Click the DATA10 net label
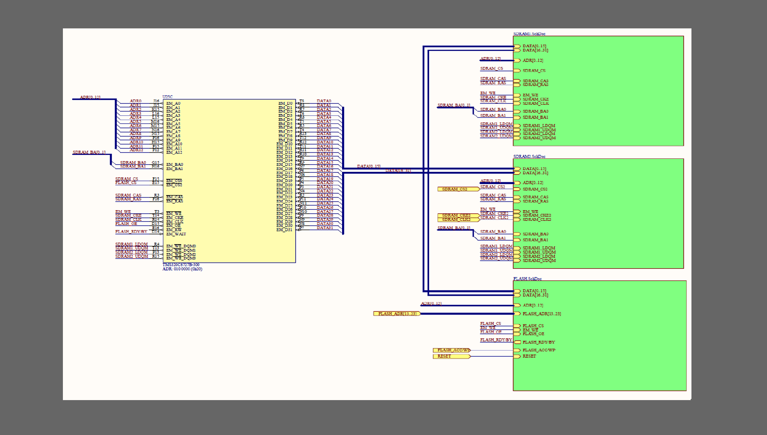Screen dimensions: 767x435 (325, 142)
